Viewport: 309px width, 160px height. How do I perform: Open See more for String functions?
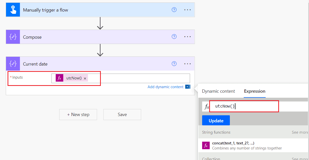coord(299,132)
